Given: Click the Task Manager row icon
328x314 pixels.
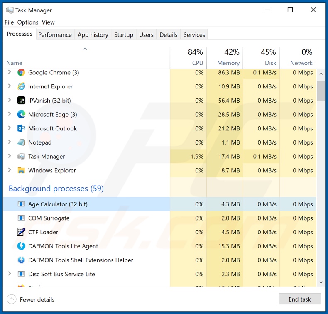Looking at the screenshot, I should pyautogui.click(x=21, y=157).
